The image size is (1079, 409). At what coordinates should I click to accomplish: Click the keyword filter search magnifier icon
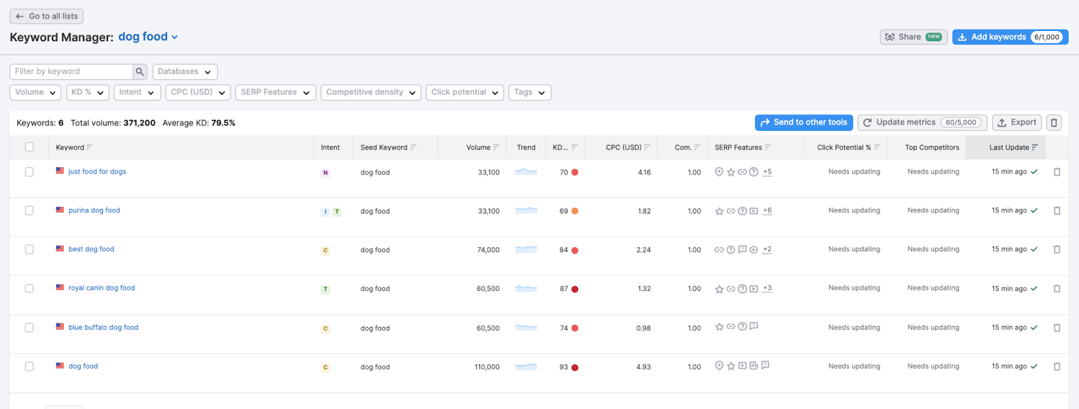(140, 71)
